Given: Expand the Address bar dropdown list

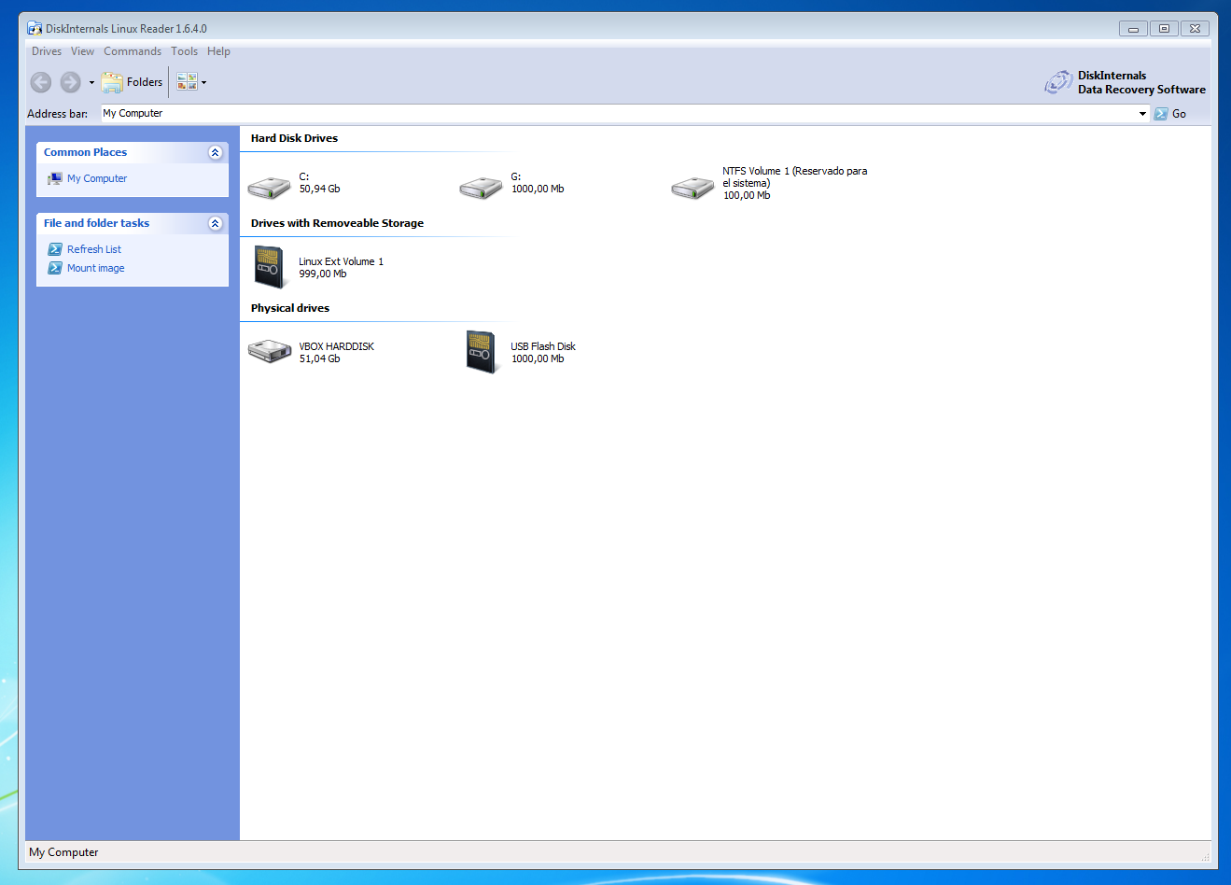Looking at the screenshot, I should tap(1142, 114).
